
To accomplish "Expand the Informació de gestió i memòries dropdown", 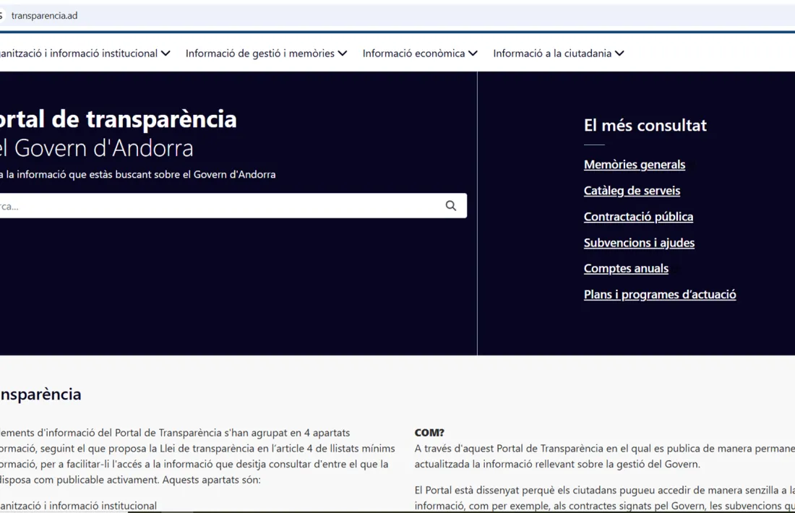I will [x=341, y=53].
